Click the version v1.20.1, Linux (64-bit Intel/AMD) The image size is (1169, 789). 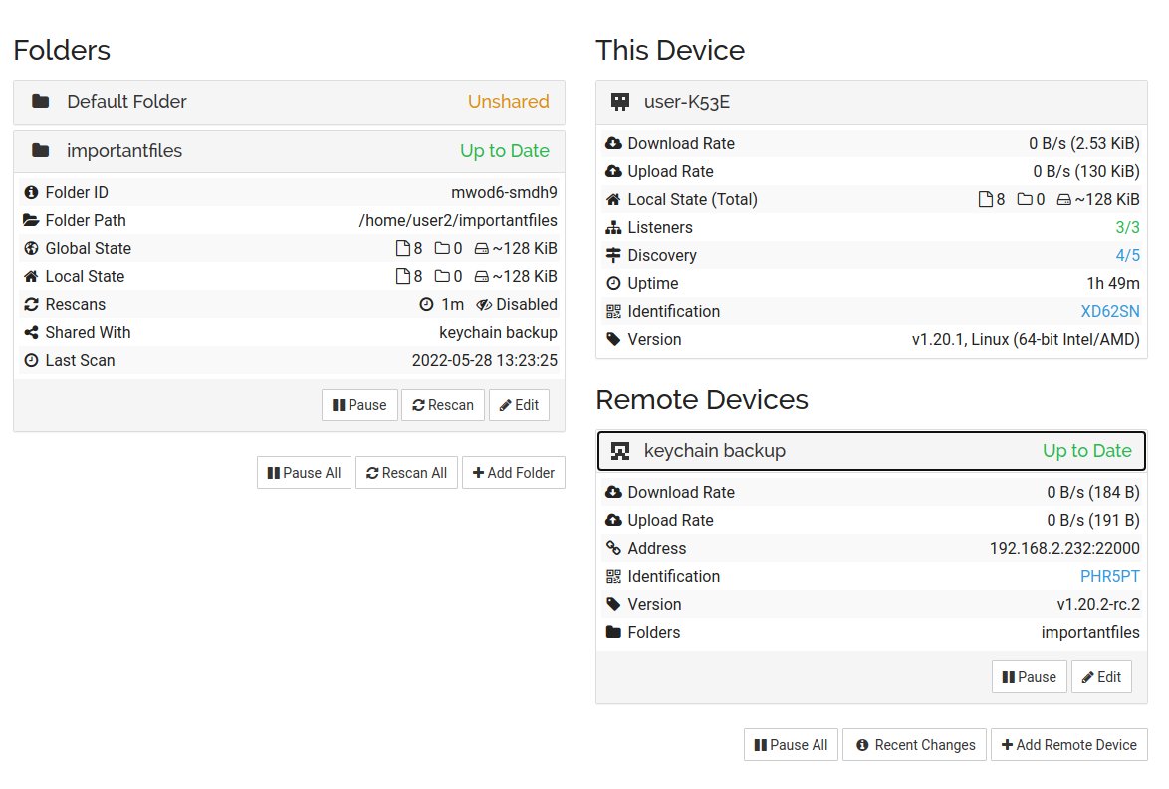1026,340
